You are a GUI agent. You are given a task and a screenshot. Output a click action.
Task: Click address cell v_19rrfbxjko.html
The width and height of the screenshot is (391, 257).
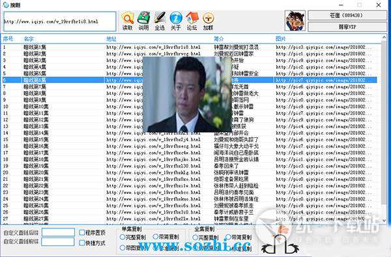(x=153, y=159)
